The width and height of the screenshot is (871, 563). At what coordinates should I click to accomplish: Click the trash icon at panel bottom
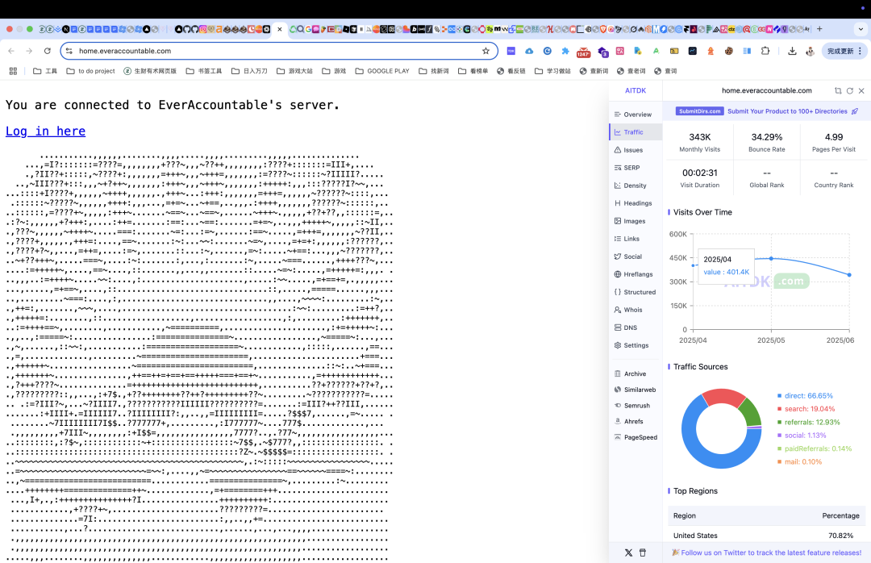(x=643, y=553)
